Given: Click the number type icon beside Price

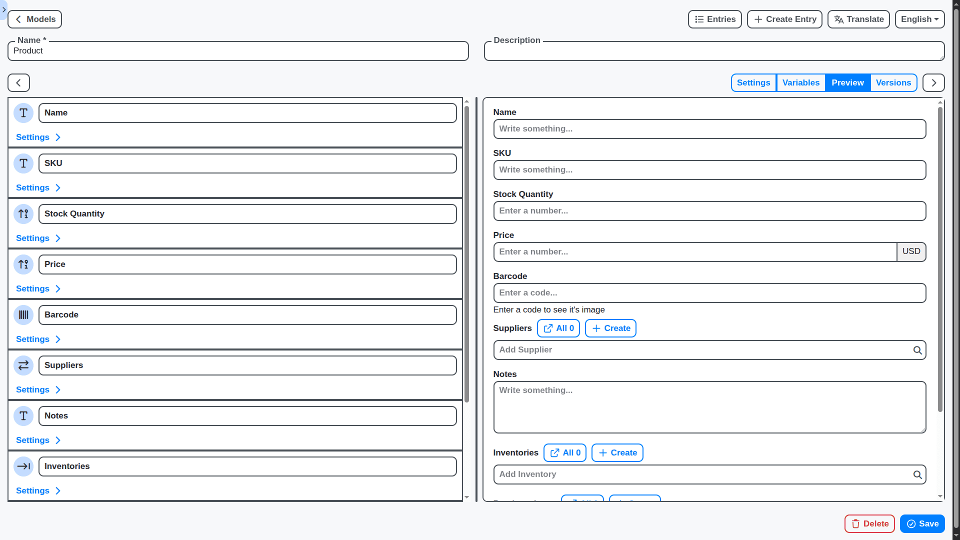Looking at the screenshot, I should (x=23, y=264).
